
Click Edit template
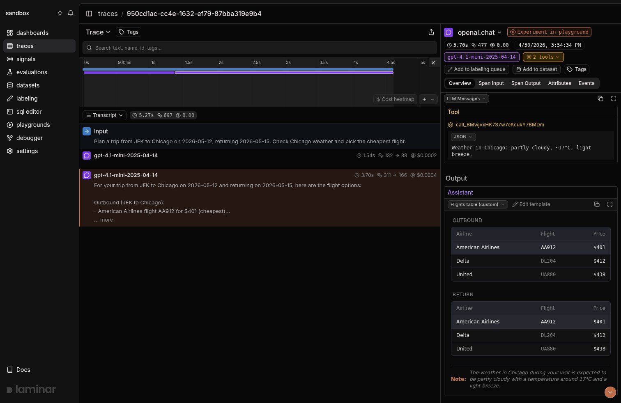pos(531,204)
